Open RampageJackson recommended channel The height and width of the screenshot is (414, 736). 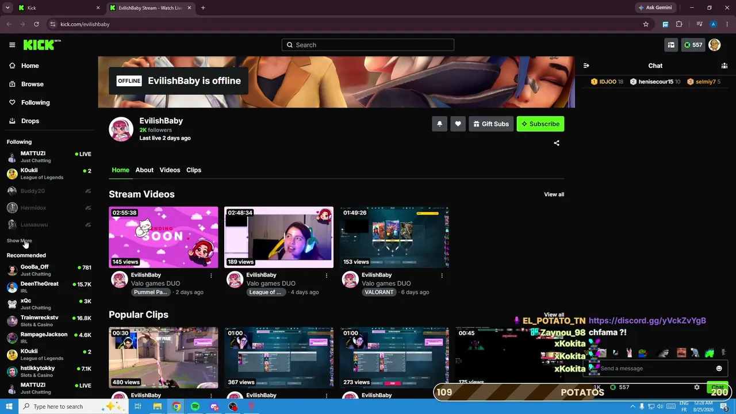[x=49, y=338]
